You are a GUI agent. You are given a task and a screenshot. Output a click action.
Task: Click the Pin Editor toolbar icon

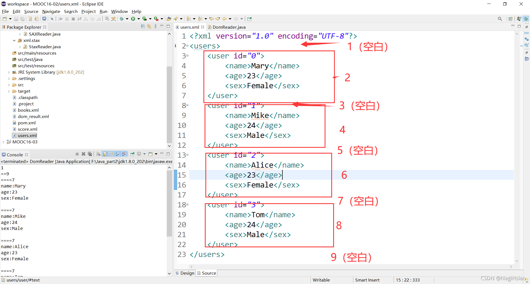click(250, 19)
